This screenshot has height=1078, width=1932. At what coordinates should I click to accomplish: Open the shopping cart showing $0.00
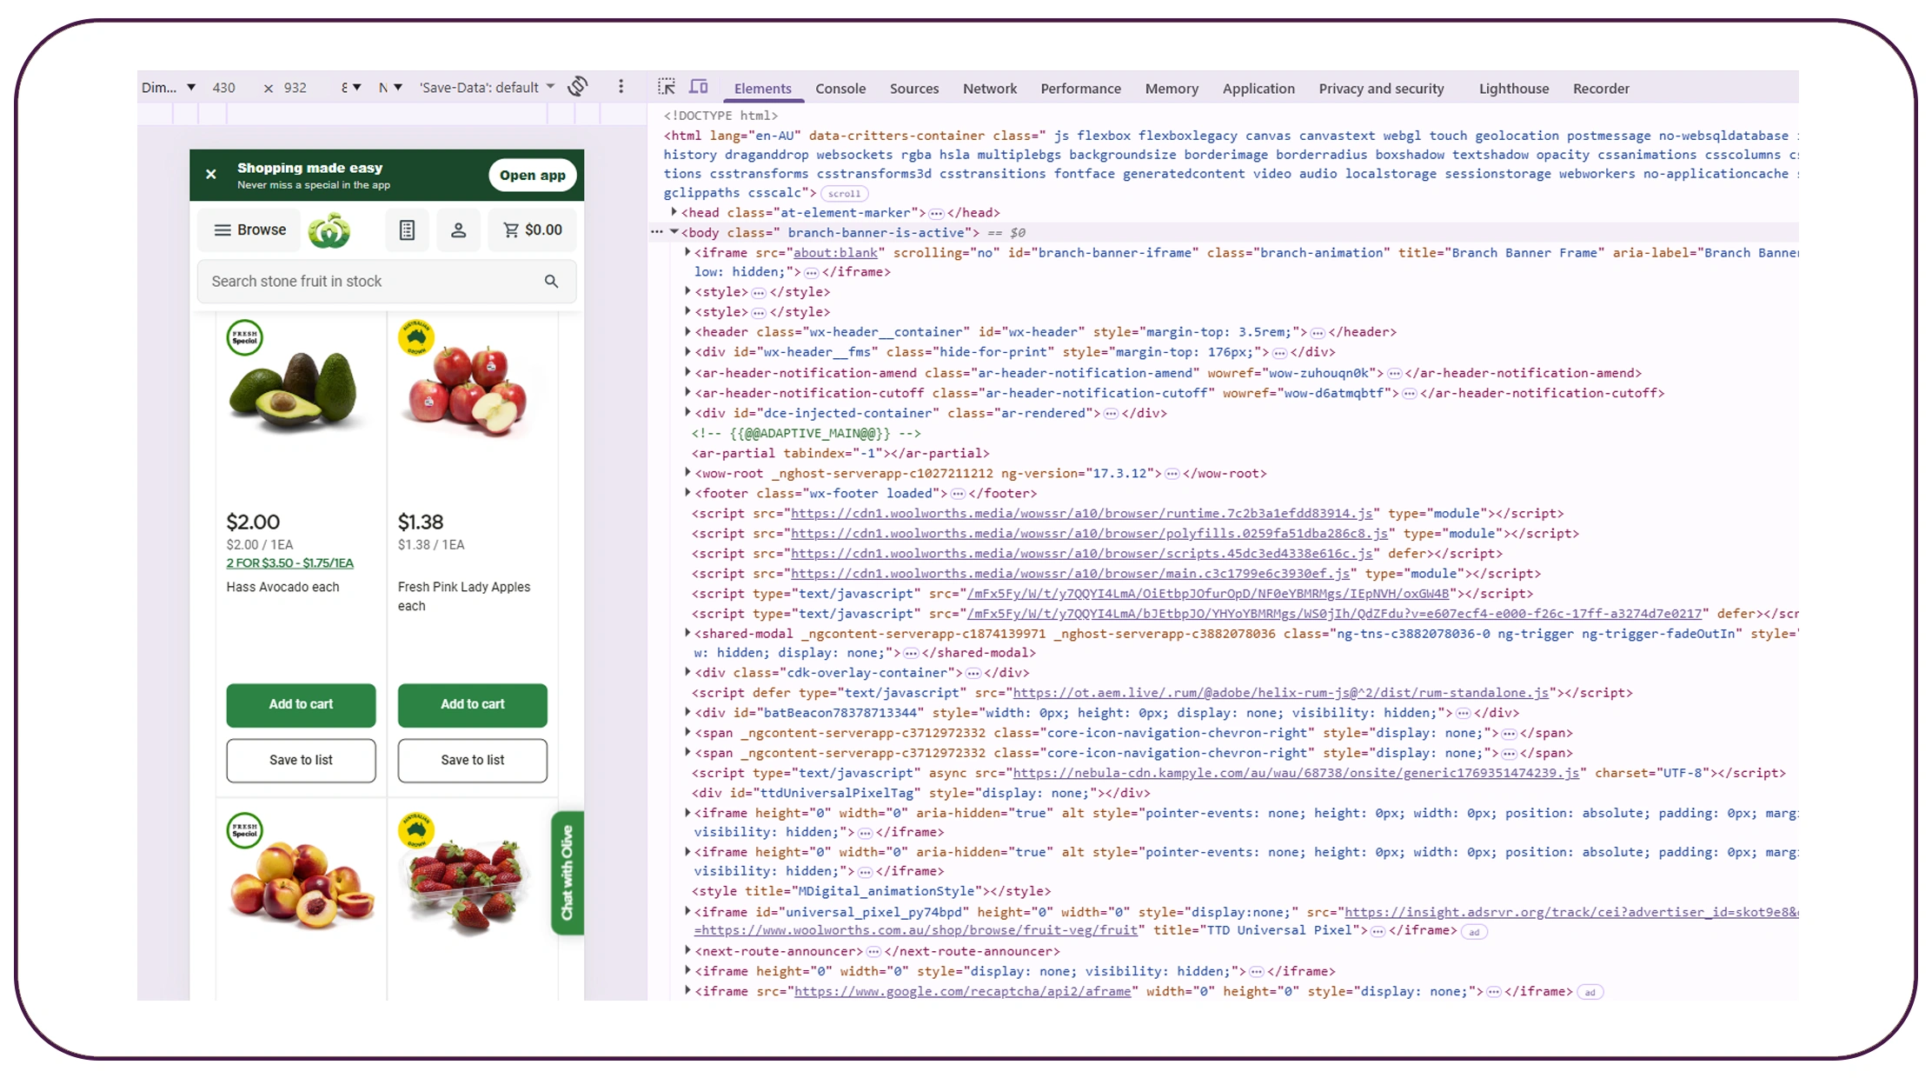pos(531,230)
